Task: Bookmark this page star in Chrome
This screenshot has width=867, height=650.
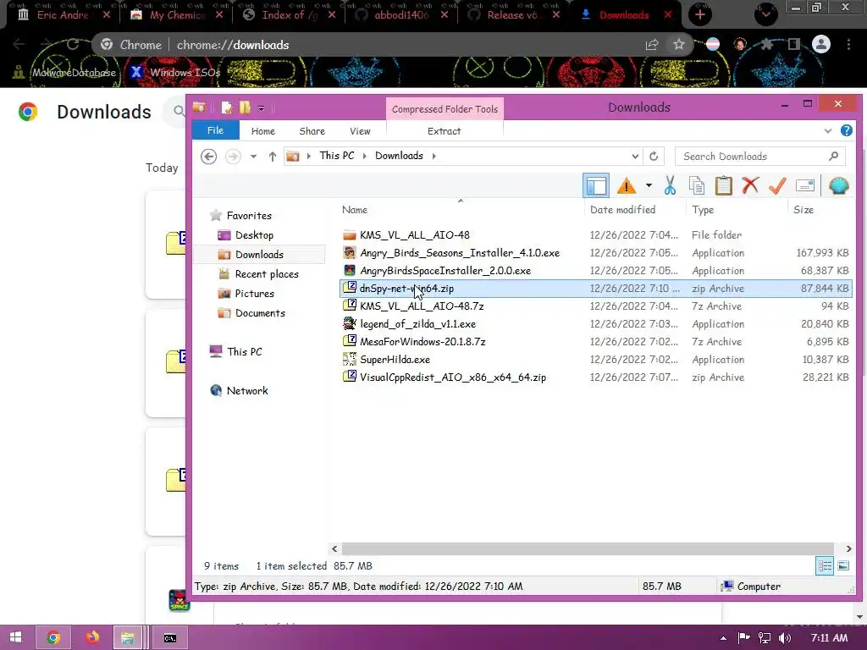Action: click(x=678, y=45)
